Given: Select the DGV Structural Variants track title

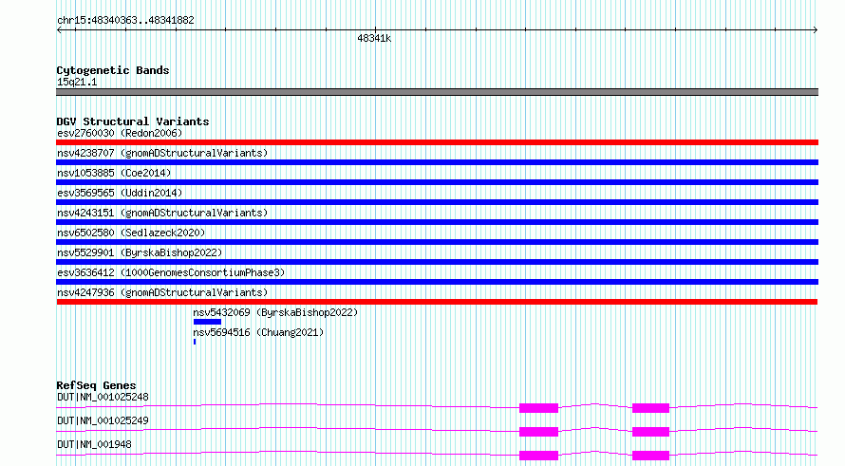Looking at the screenshot, I should [133, 121].
